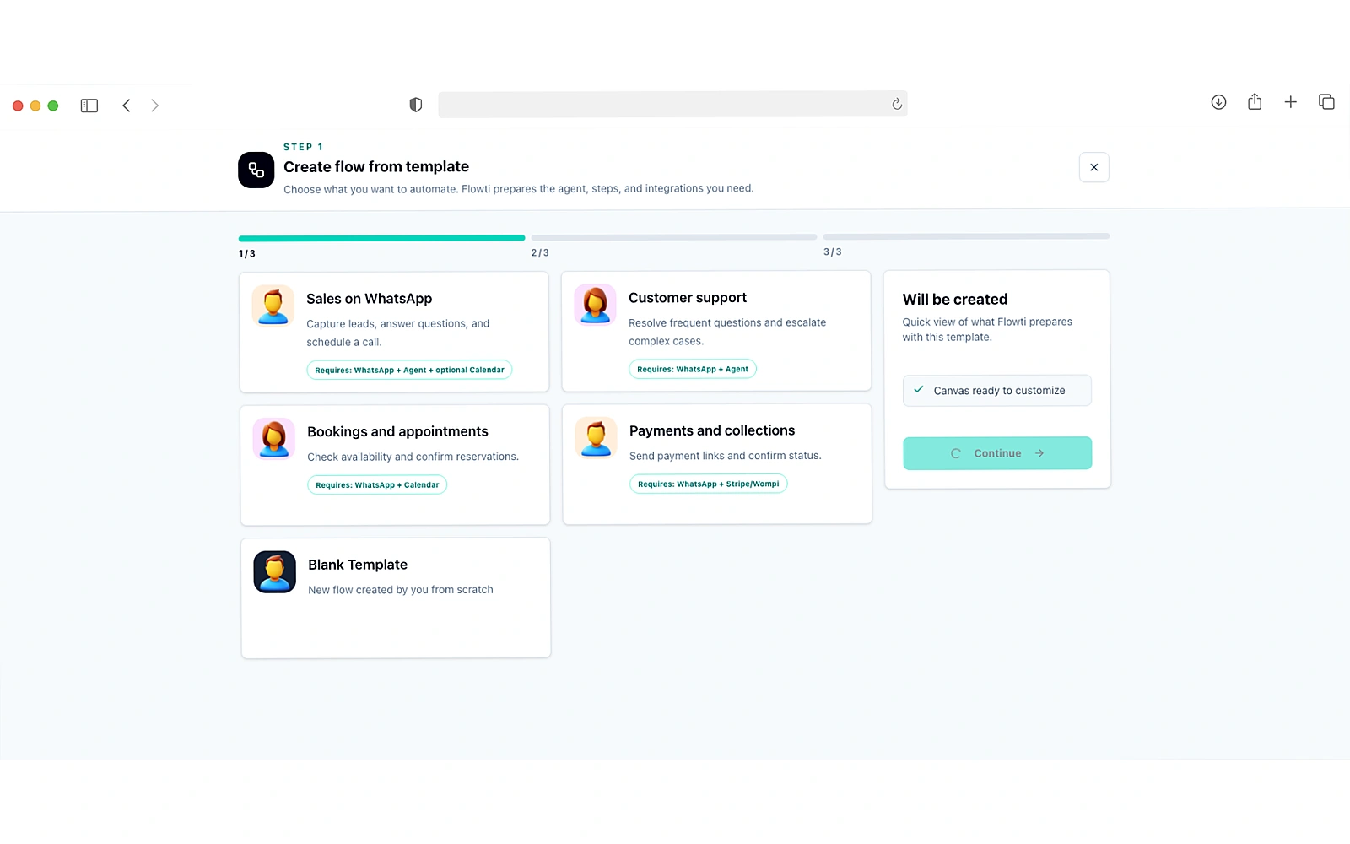The image size is (1350, 844).
Task: Click the Requires: WhatsApp + Calendar tag
Action: [x=377, y=485]
